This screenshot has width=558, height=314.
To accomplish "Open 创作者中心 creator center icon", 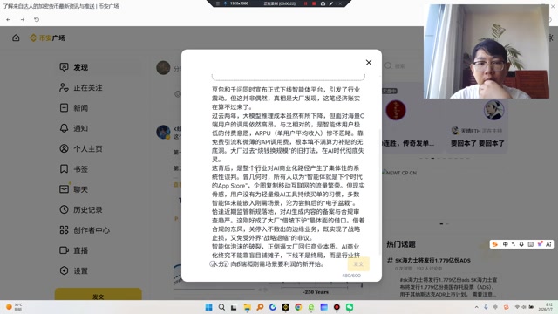I will (64, 230).
